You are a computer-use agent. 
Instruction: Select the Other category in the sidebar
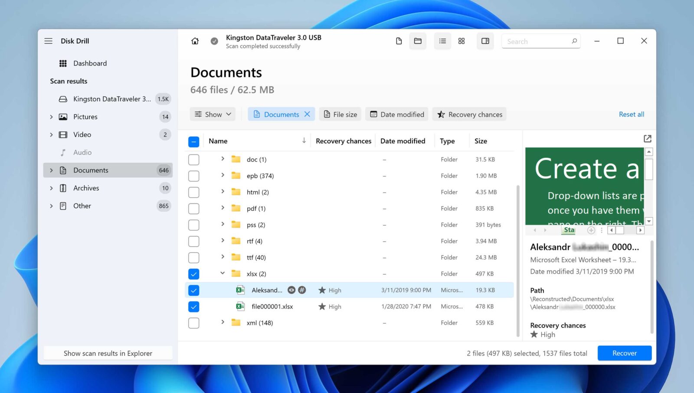pyautogui.click(x=82, y=206)
